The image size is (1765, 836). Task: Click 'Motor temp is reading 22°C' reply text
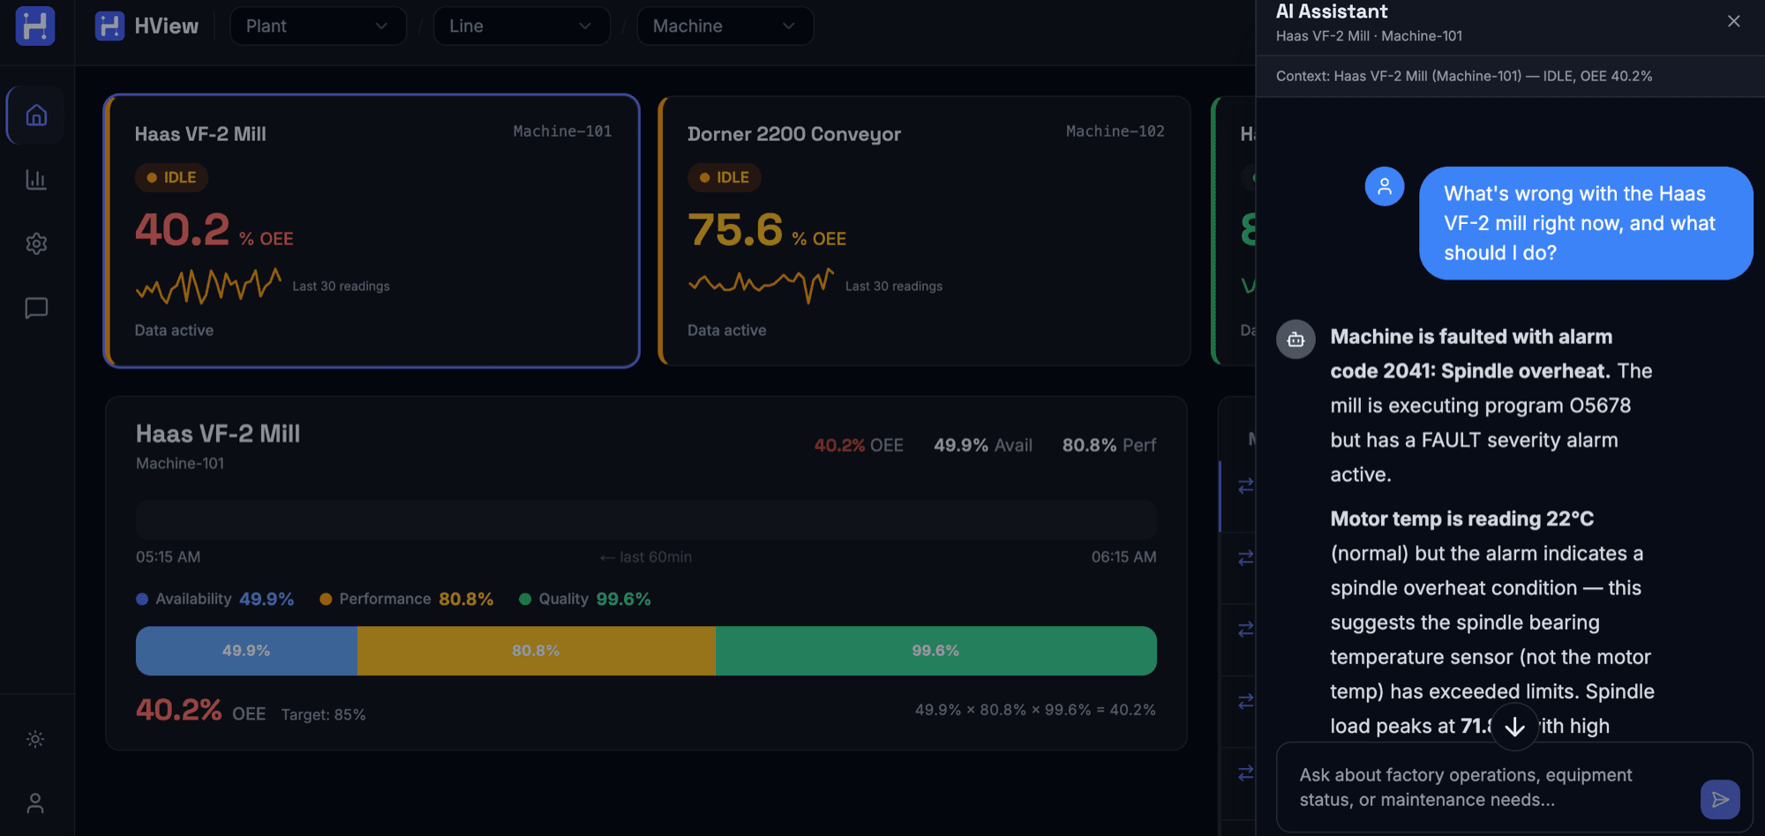tap(1462, 519)
